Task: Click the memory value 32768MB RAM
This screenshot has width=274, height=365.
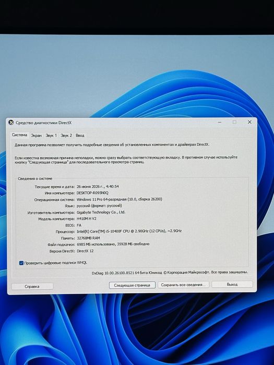Action: coord(88,238)
